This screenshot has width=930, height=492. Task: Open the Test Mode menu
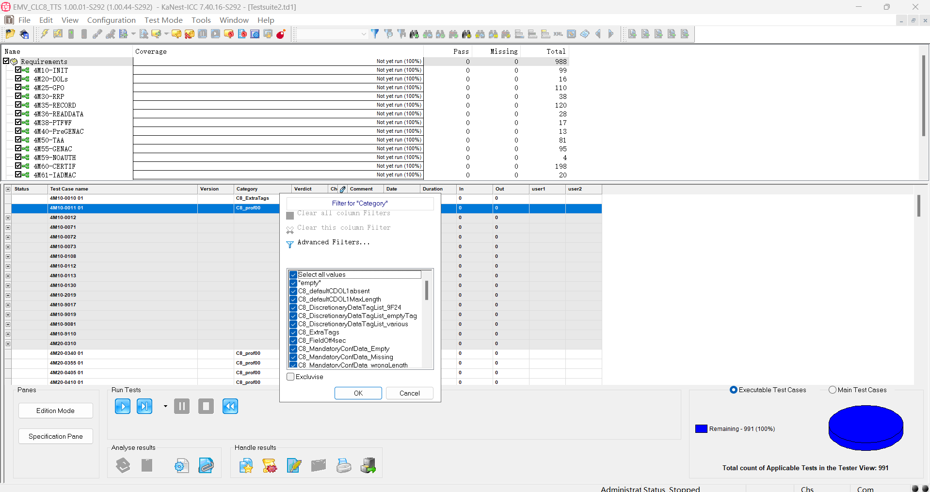[x=163, y=20]
